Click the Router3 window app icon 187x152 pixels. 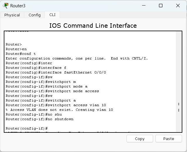[x=6, y=6]
